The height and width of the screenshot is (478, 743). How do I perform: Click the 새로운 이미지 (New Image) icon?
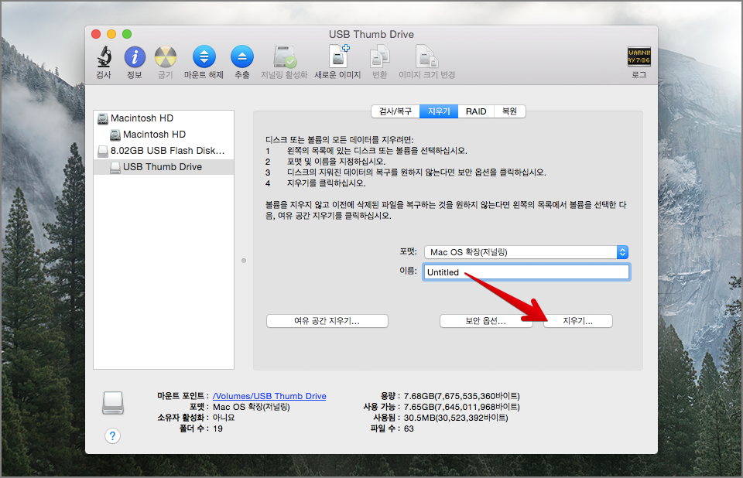click(338, 56)
